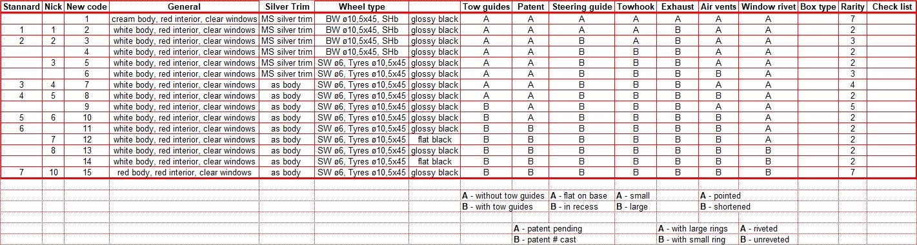Viewport: 917px width, 245px height.
Task: Select the Towhook column header
Action: point(636,6)
